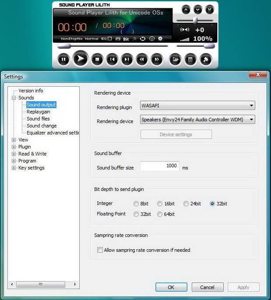Open the Sound files settings page

[38, 119]
